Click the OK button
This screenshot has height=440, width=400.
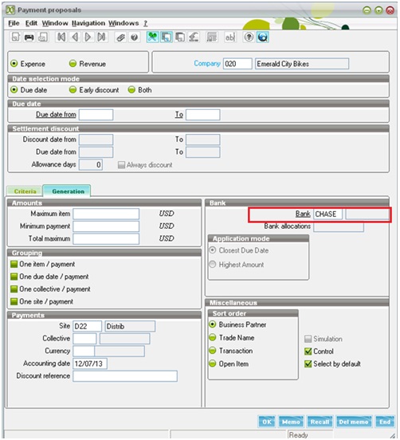(267, 422)
